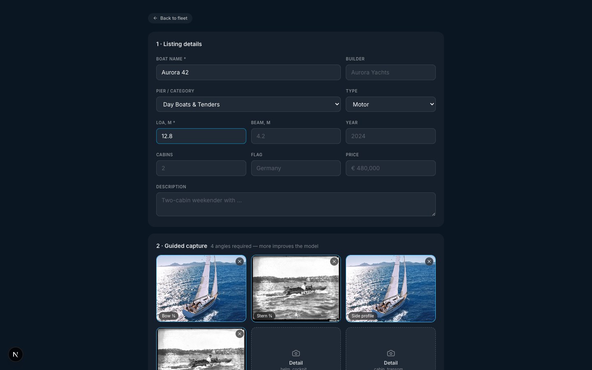Focus the Builder input field

click(x=391, y=72)
